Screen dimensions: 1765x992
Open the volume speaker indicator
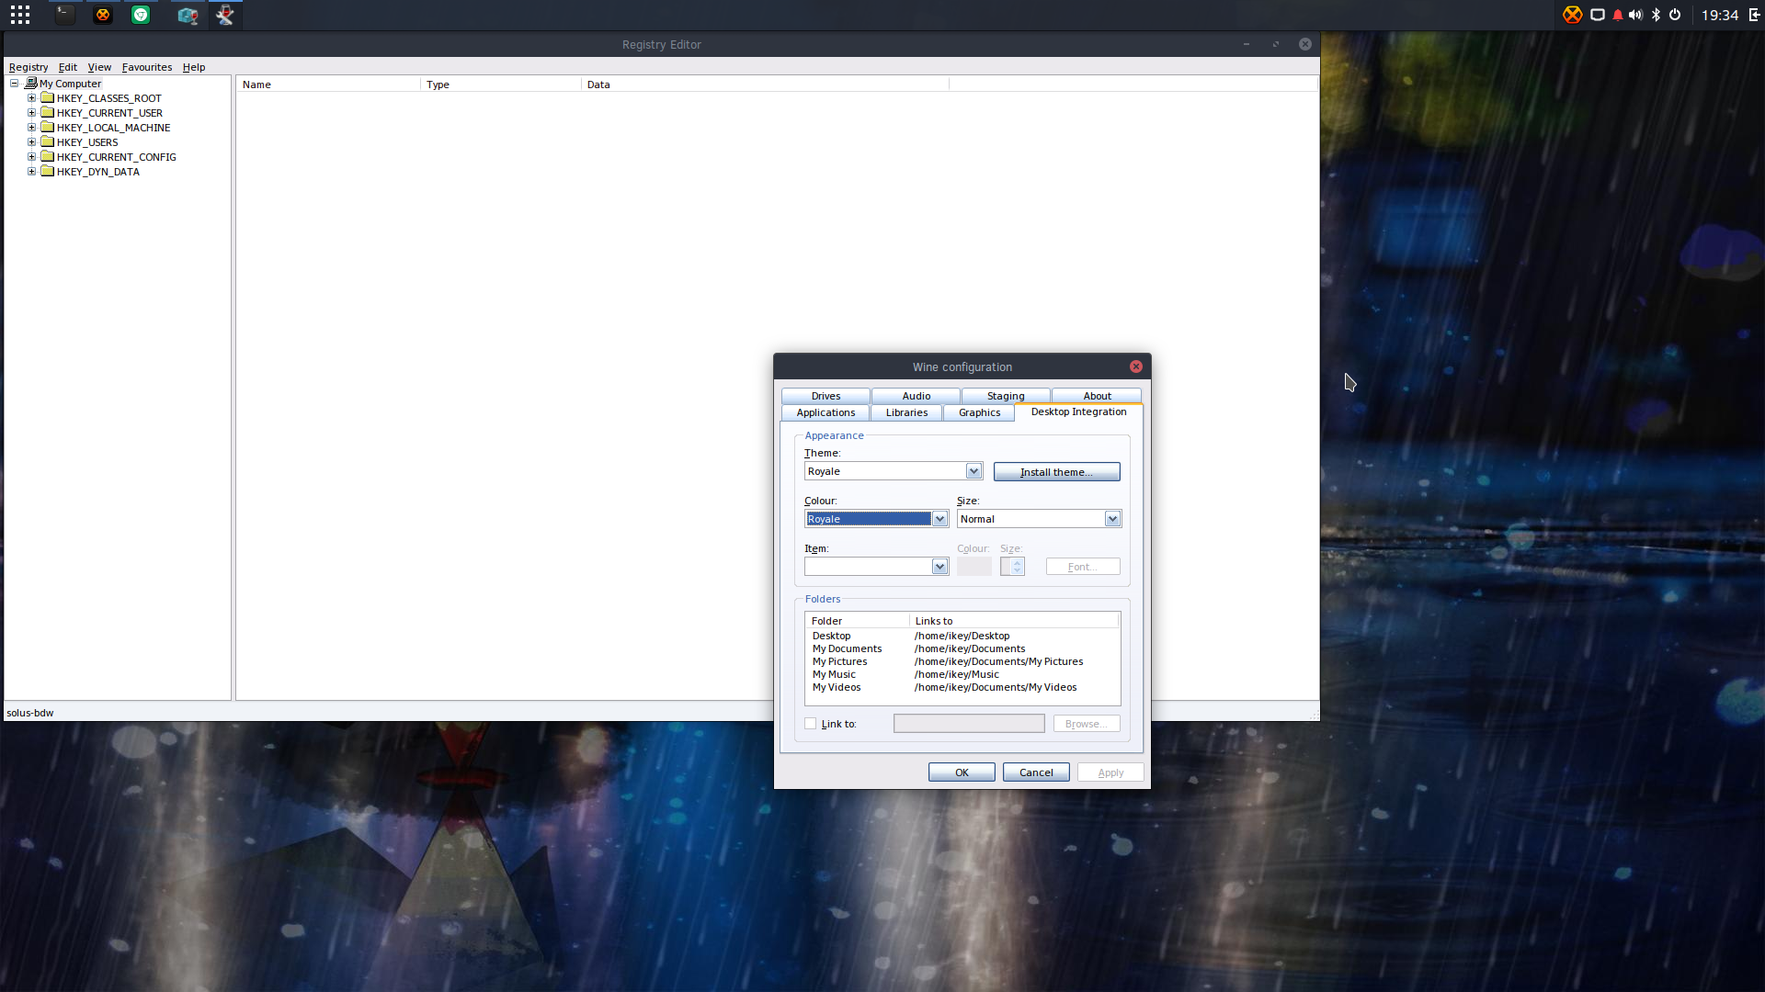click(x=1636, y=15)
